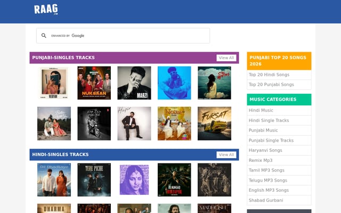Click the Punjabi-Singles Tracks heading
Viewport: 341px width, 213px height.
63,58
